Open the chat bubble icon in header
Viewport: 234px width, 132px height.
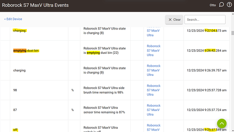tap(221, 5)
